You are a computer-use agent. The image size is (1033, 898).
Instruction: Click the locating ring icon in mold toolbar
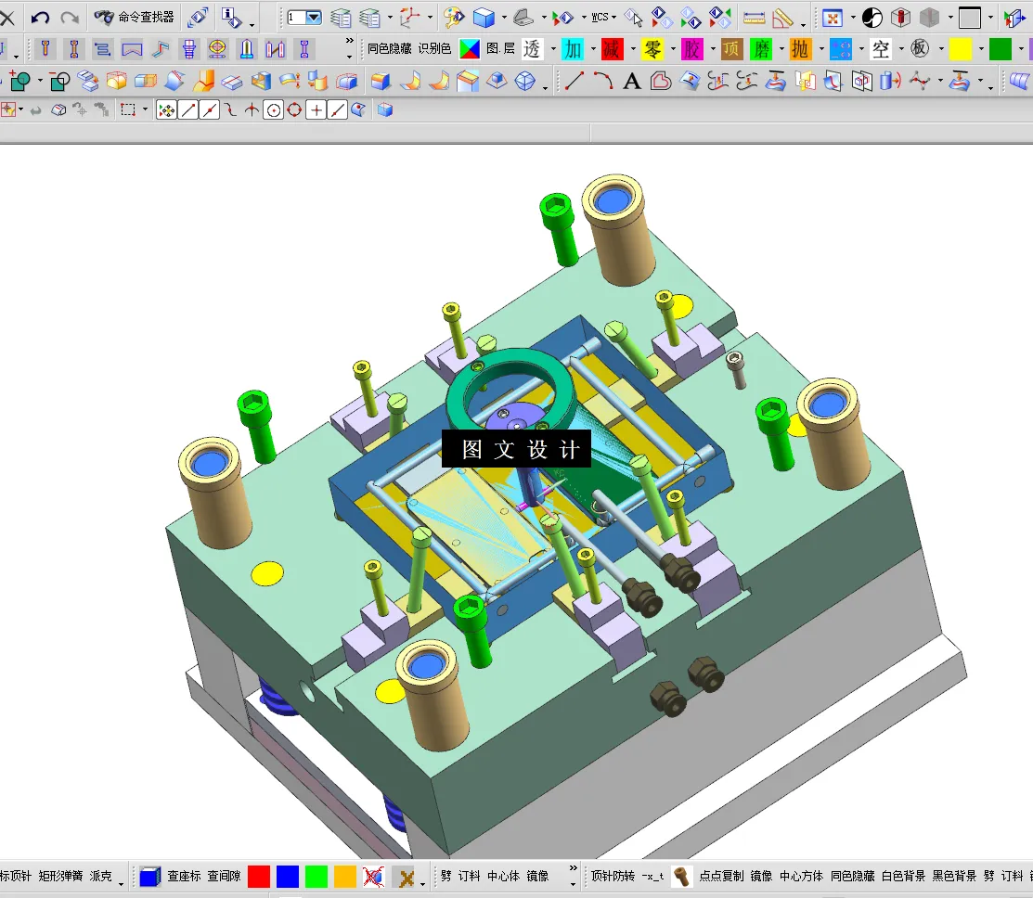217,49
